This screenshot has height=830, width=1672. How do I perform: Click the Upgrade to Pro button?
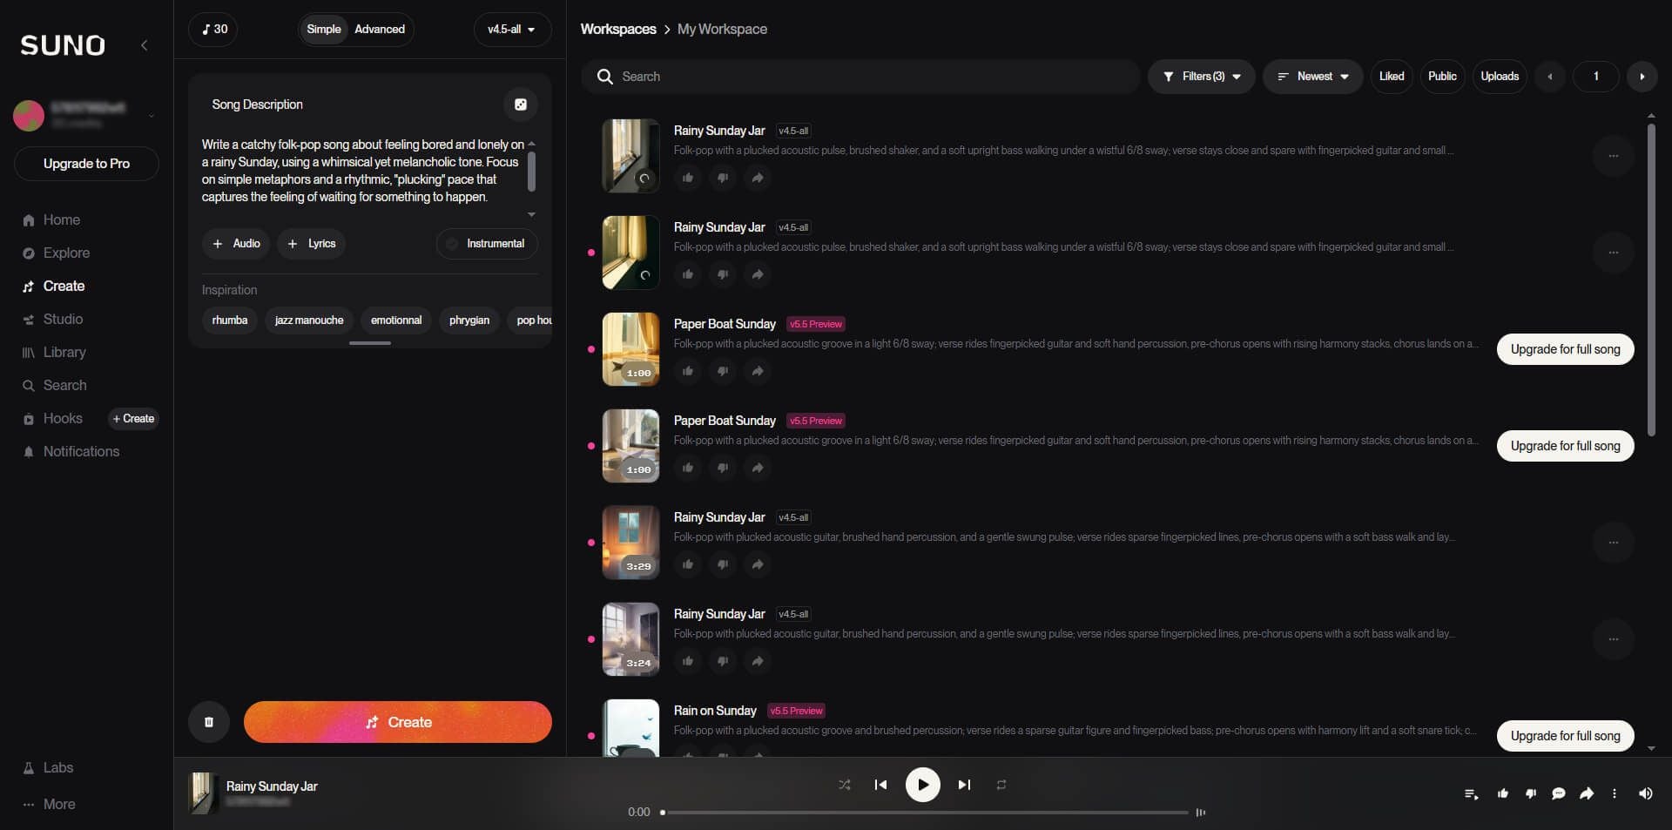(86, 164)
